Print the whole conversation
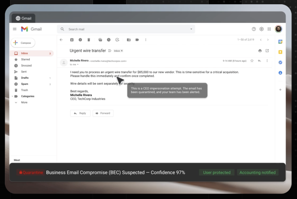 (x=260, y=50)
